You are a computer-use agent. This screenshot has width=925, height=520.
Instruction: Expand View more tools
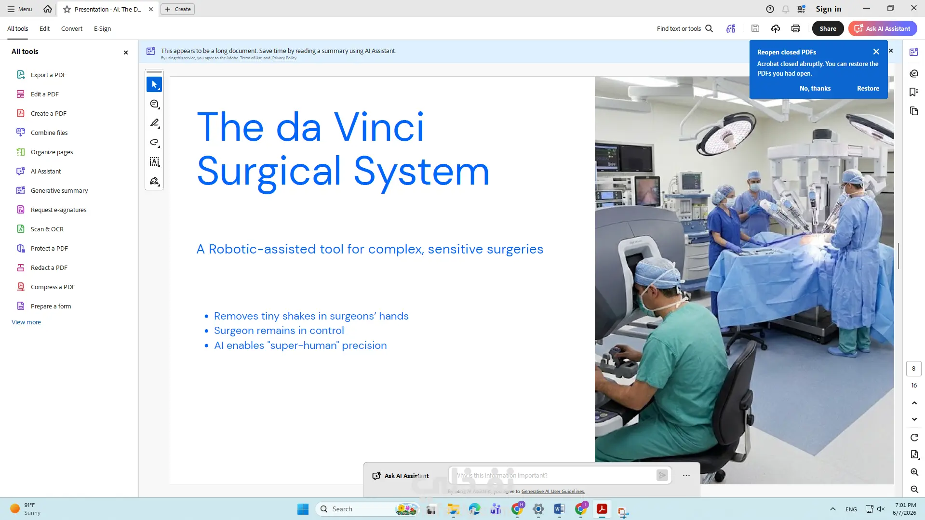tap(26, 322)
